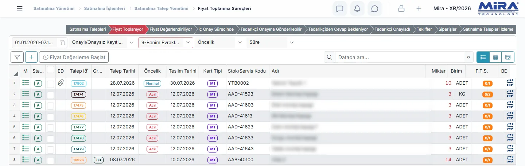Sort by the Teslim Tarihi column header
Image resolution: width=525 pixels, height=166 pixels.
(x=182, y=71)
